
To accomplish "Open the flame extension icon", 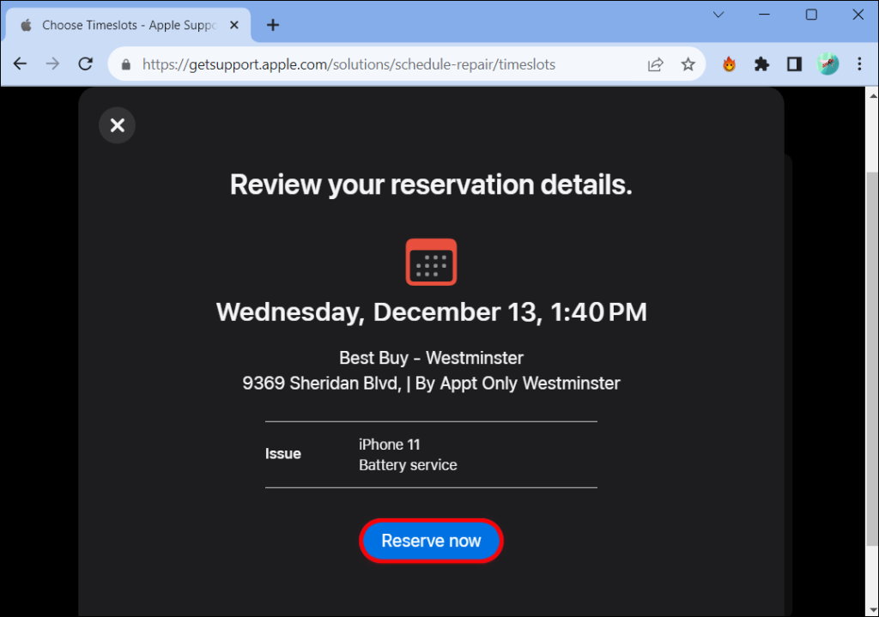I will click(x=728, y=64).
